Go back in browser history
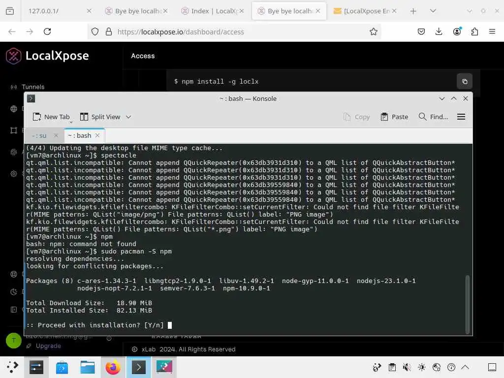 (12, 31)
